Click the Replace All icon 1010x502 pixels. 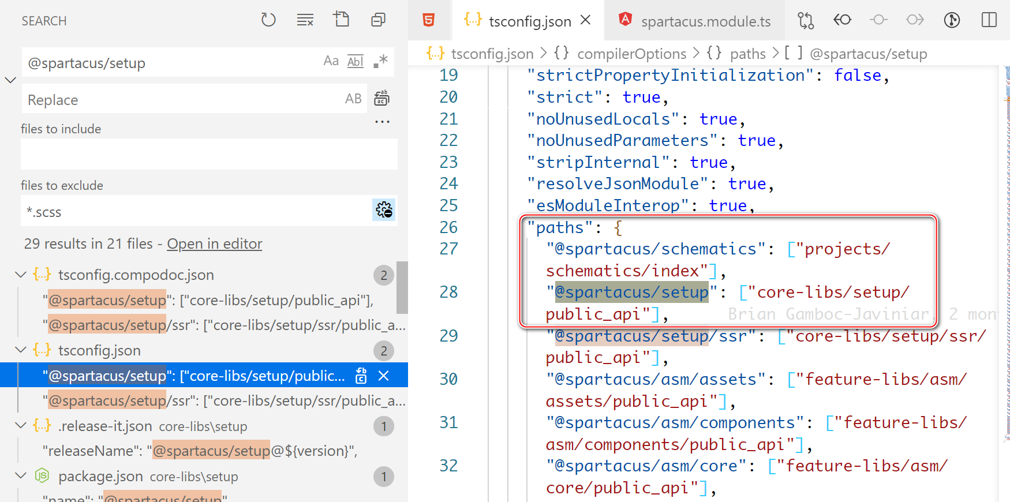(381, 98)
